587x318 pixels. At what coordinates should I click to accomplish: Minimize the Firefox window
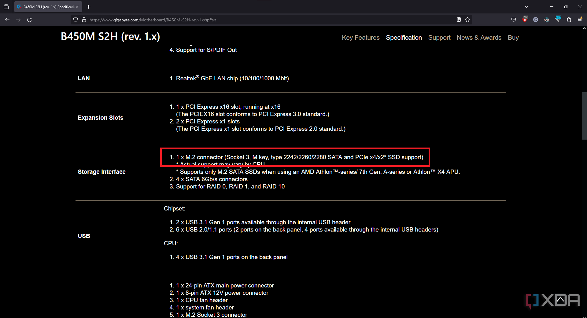[552, 7]
